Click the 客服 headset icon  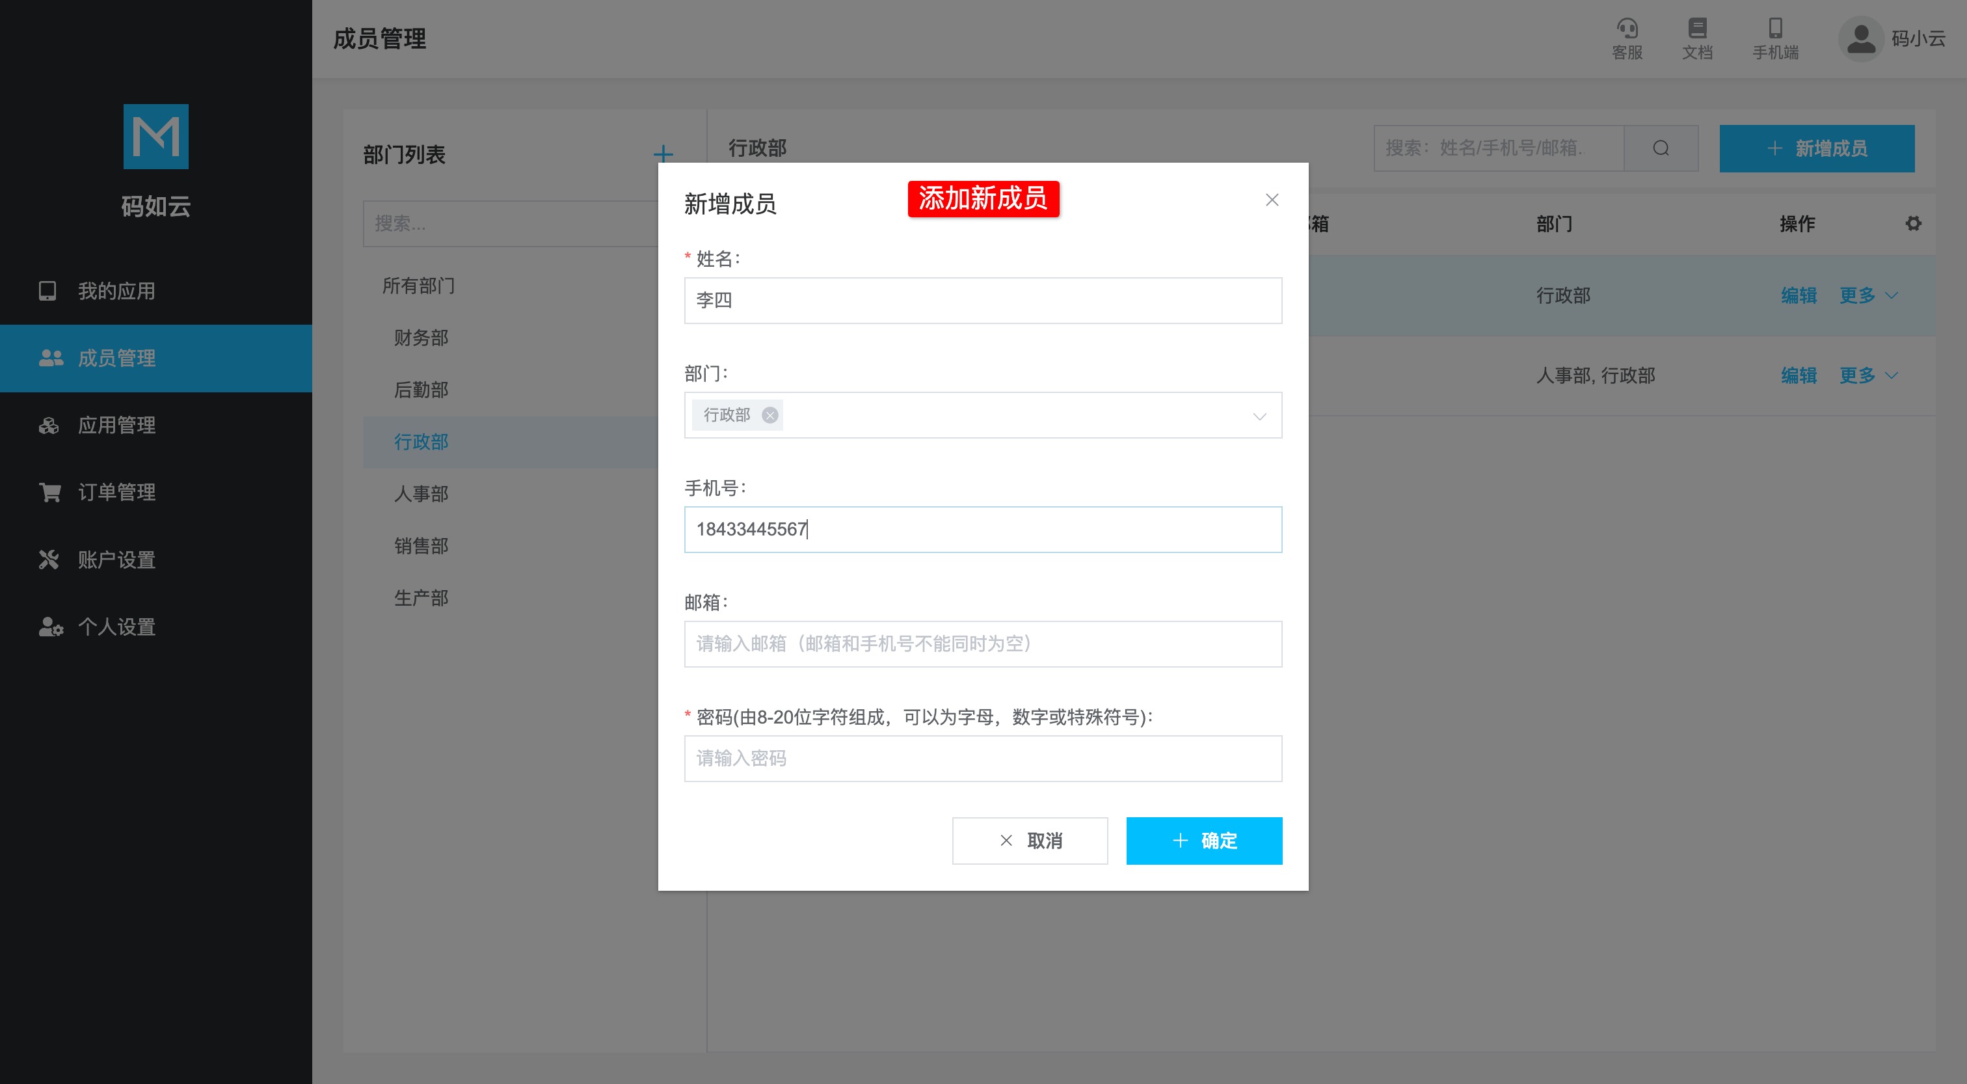[1626, 38]
